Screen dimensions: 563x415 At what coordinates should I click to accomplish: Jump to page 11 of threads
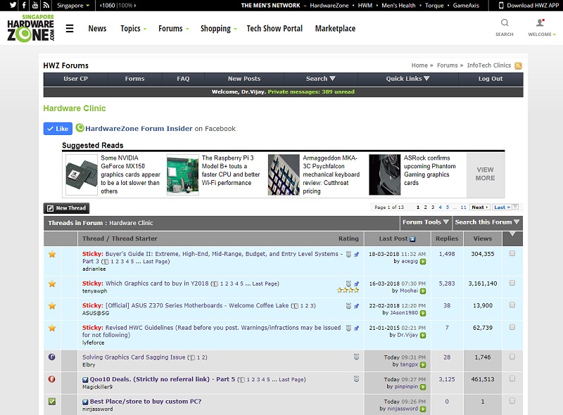pyautogui.click(x=464, y=207)
